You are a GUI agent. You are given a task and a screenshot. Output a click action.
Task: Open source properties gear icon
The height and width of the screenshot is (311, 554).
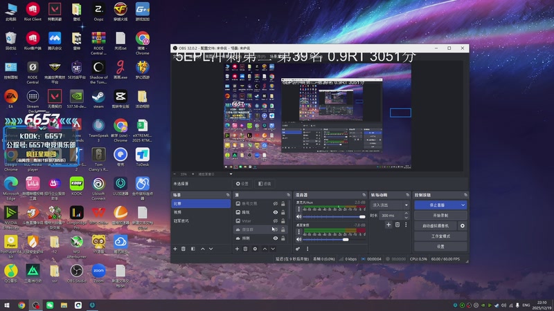255,249
